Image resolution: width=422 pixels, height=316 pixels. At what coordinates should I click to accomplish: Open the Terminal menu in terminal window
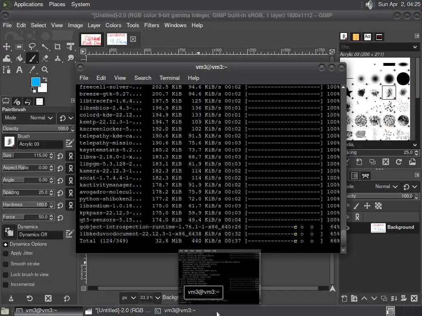[x=169, y=78]
